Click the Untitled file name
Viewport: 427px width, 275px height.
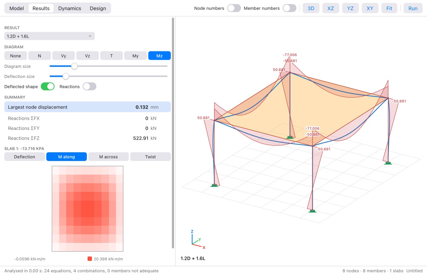tap(414, 271)
